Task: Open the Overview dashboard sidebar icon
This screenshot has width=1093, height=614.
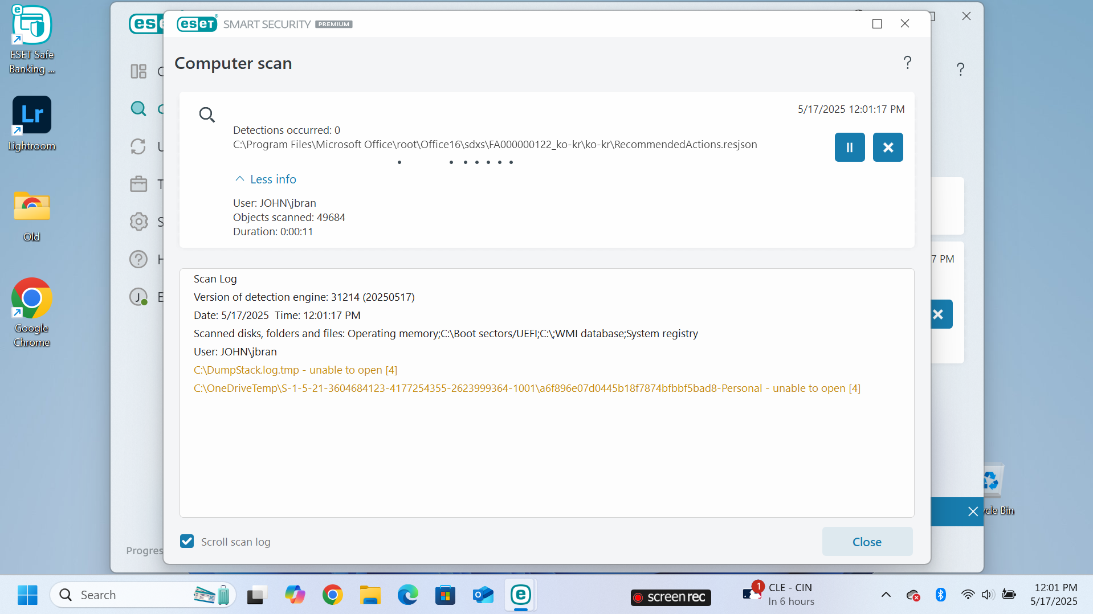Action: click(138, 71)
